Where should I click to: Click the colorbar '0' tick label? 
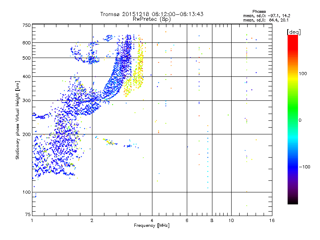(x=300, y=120)
